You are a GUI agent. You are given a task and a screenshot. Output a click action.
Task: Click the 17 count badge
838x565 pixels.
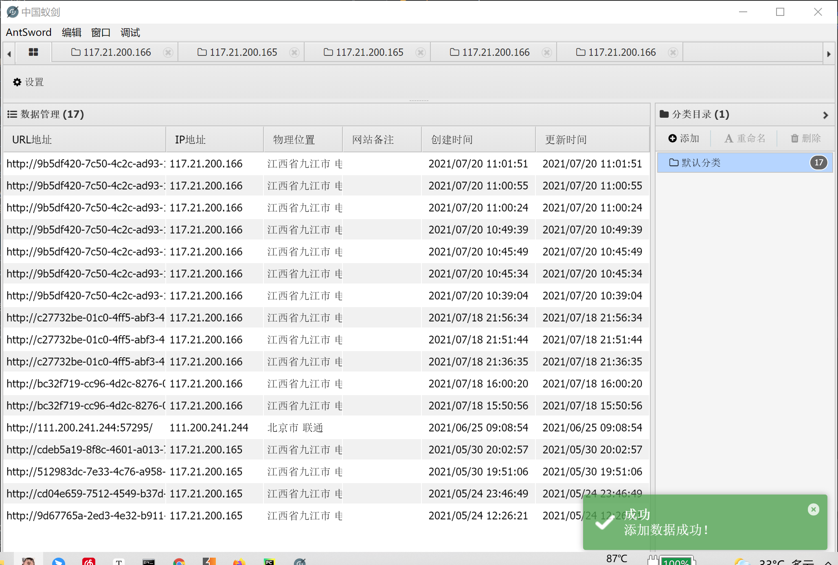point(818,163)
